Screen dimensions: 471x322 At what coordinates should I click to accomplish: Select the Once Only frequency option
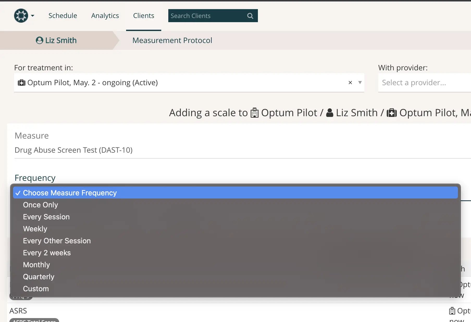[40, 205]
